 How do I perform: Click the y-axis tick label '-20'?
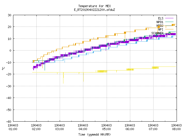point(9,74)
